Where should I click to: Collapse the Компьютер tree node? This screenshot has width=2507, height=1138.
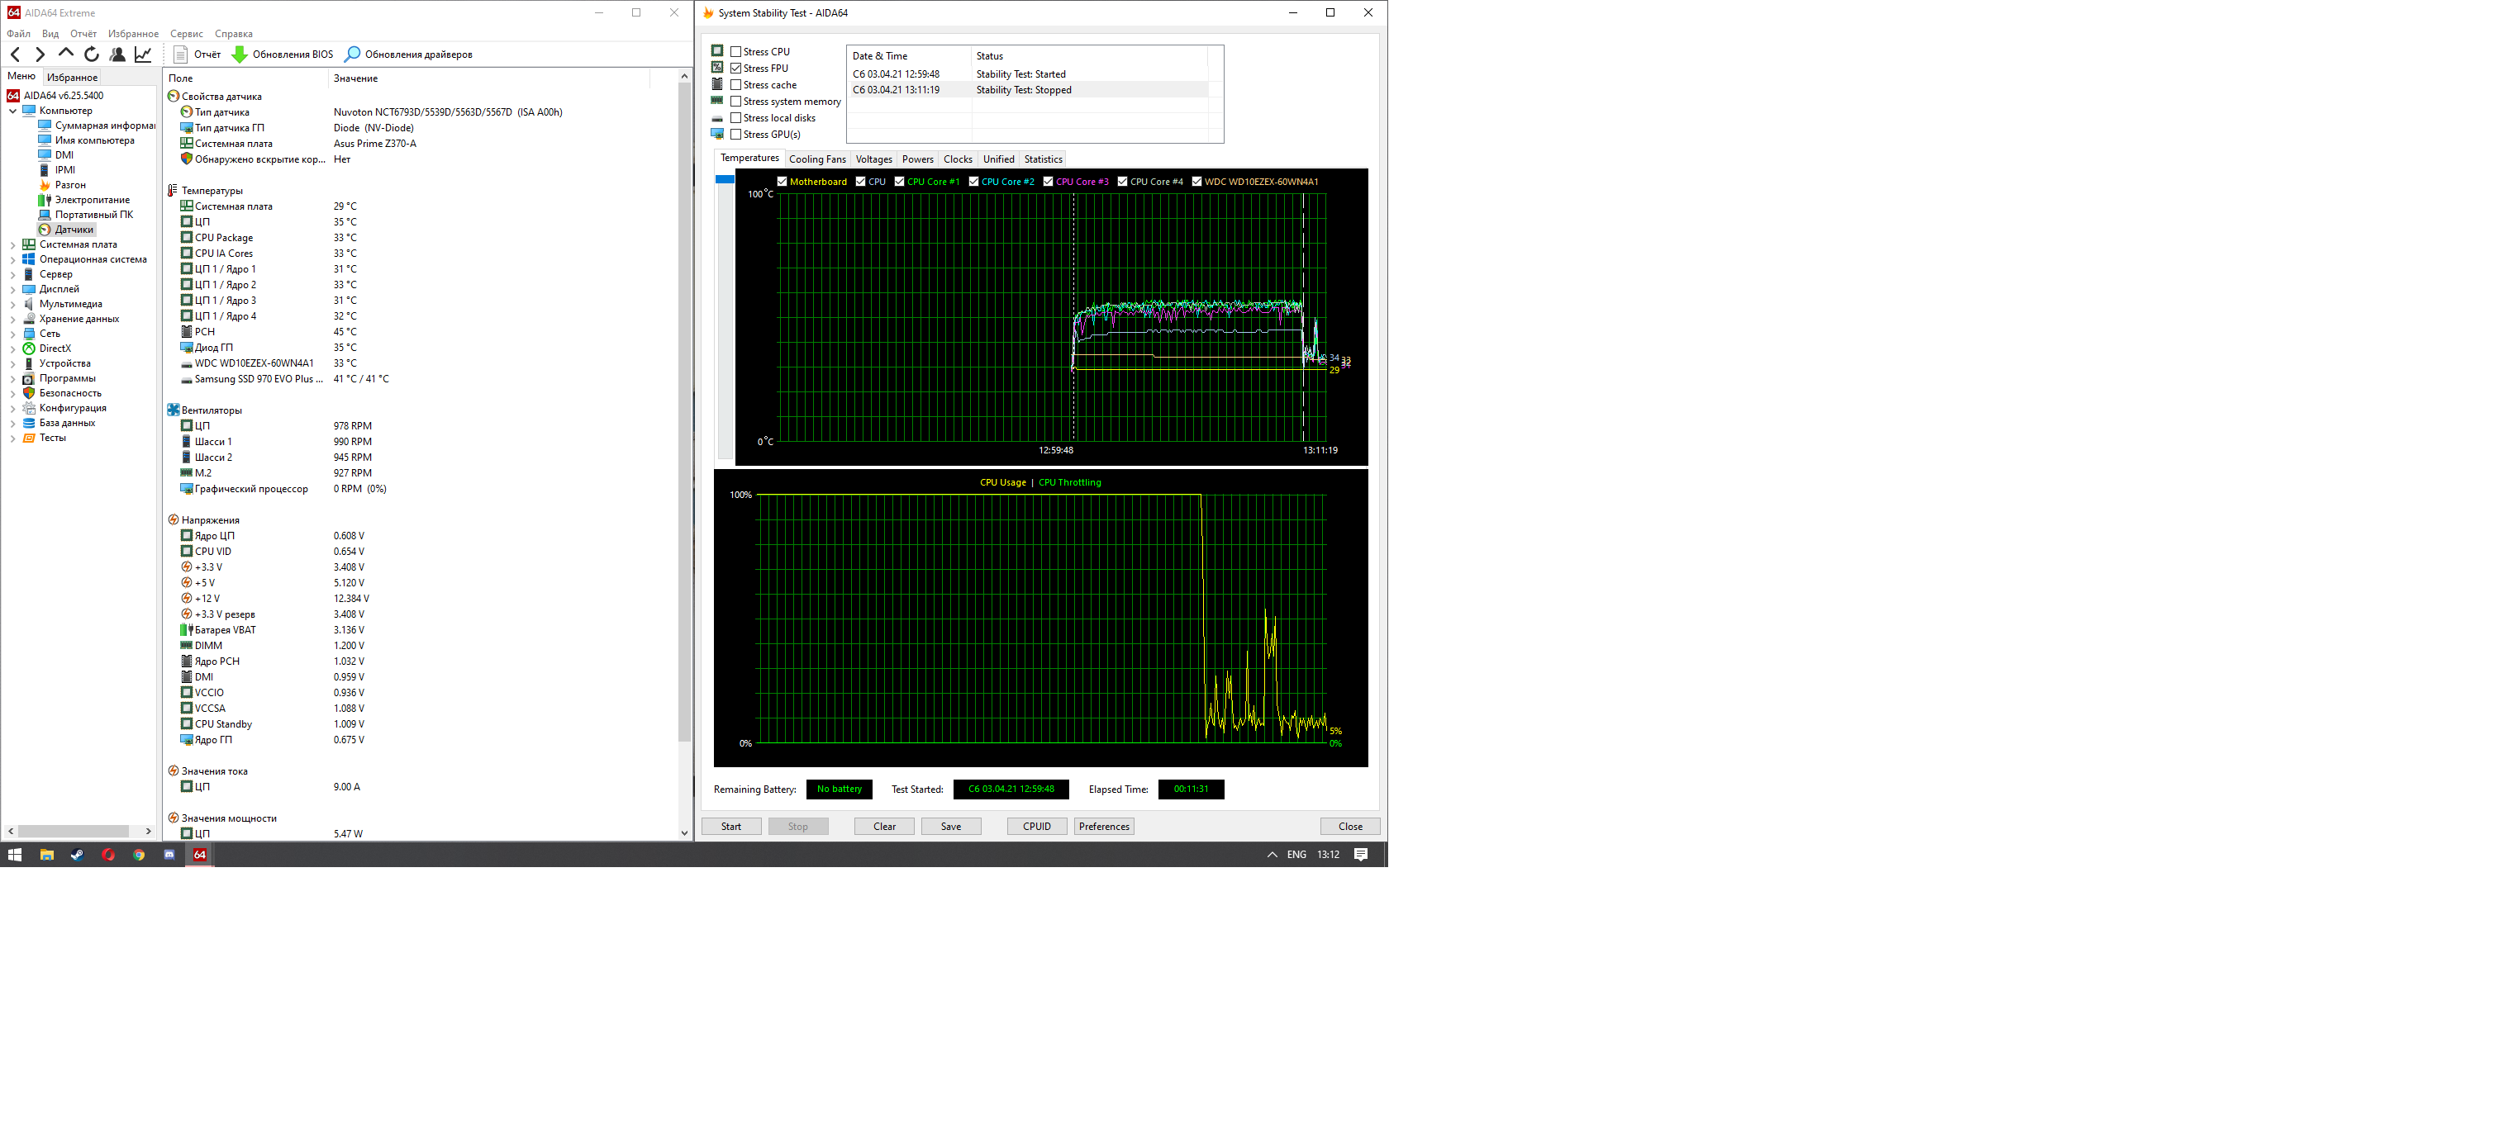pos(12,111)
